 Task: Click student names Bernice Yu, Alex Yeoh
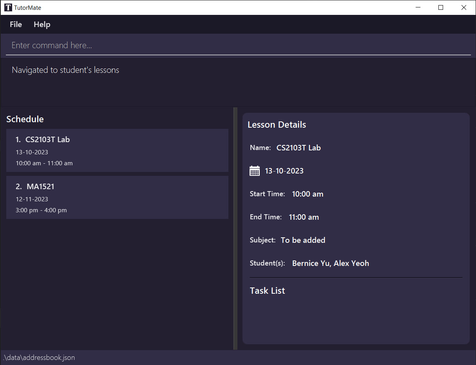[331, 263]
